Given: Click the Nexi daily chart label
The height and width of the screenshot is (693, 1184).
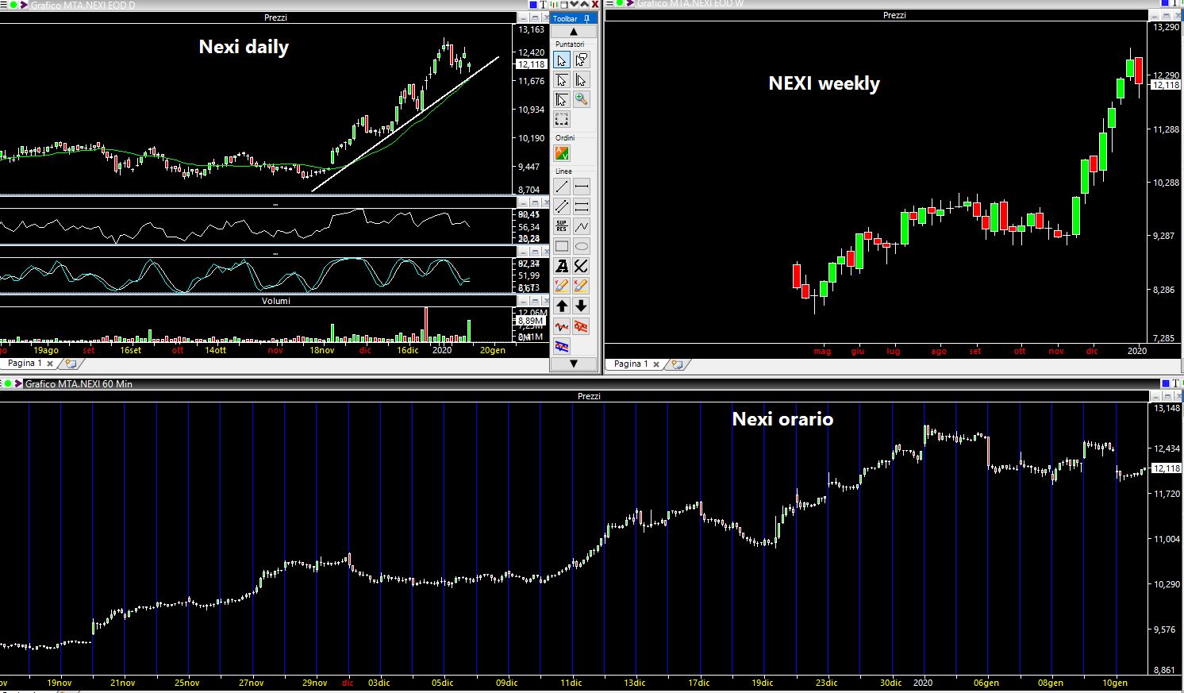Looking at the screenshot, I should pos(244,47).
